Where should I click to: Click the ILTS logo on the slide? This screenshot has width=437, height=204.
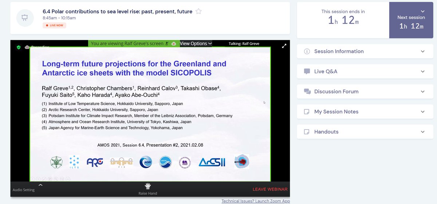tap(74, 163)
